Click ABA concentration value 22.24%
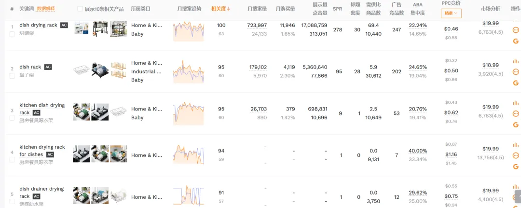This screenshot has height=208, width=521. point(418,25)
